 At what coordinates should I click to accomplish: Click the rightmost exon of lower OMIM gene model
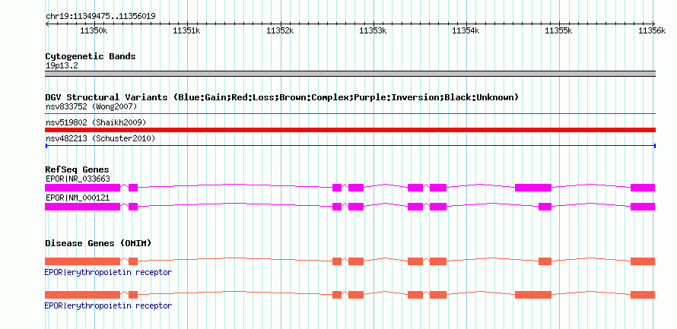643,295
